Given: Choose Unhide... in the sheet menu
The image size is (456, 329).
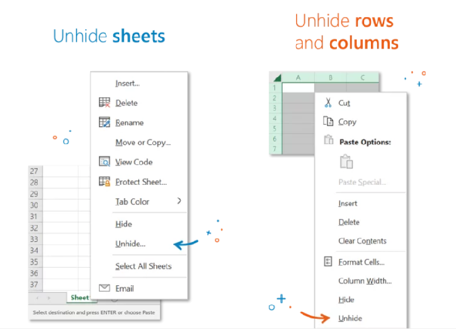Looking at the screenshot, I should tap(130, 244).
